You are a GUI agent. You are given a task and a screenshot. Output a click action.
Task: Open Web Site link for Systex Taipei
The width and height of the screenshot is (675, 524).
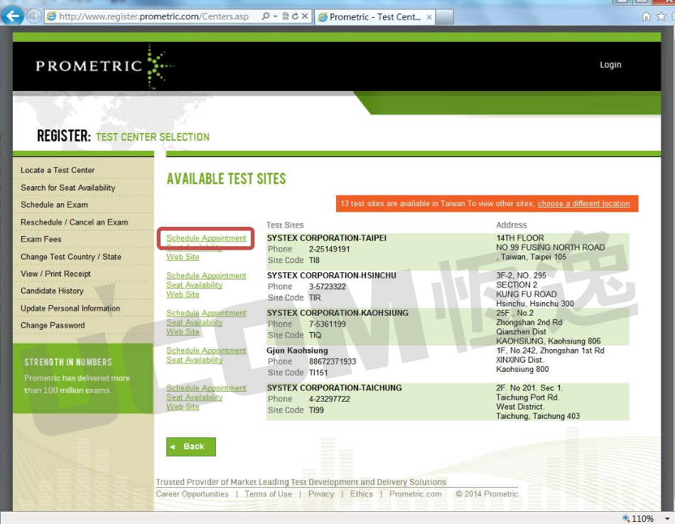click(x=183, y=257)
